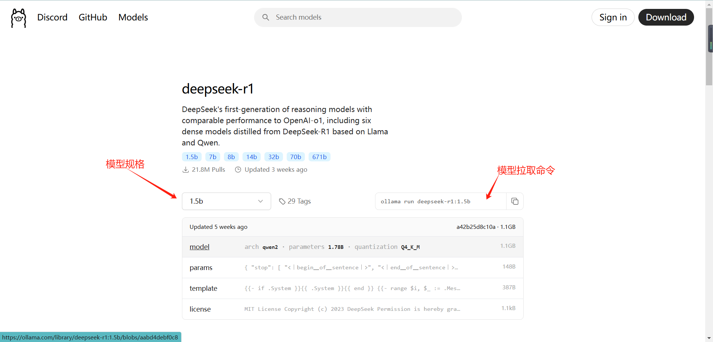This screenshot has width=713, height=342.
Task: Click the Updated 3 weeks ago text
Action: coord(276,170)
